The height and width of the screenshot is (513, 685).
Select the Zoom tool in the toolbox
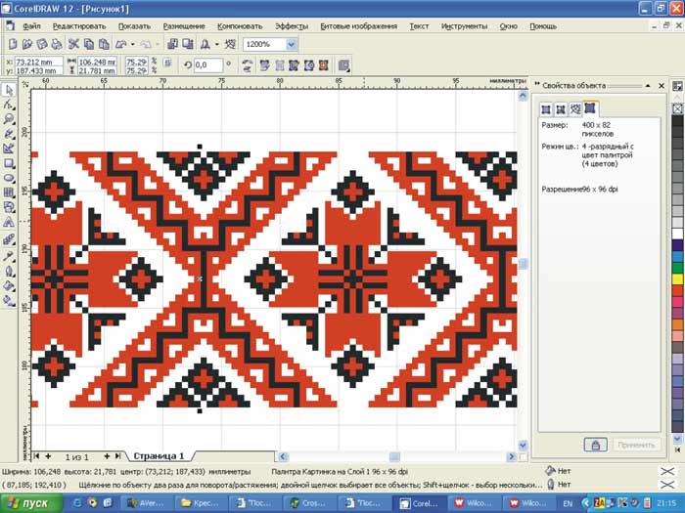pos(9,119)
